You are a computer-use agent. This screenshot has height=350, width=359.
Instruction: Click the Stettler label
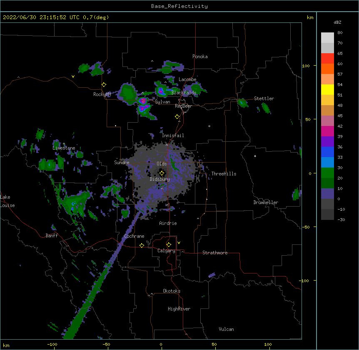264,99
